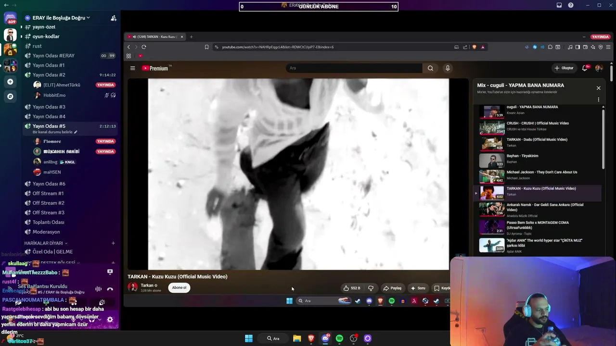The width and height of the screenshot is (616, 346).
Task: Create a channel in HARİKALAR DİYARI with plus
Action: tap(113, 243)
